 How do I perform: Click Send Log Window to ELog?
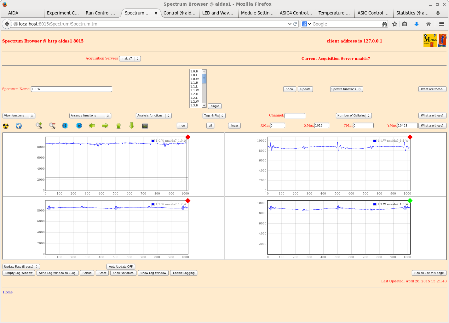(x=57, y=273)
